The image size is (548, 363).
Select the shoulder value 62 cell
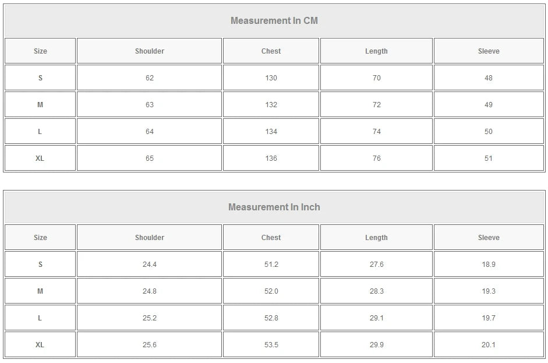tap(150, 78)
